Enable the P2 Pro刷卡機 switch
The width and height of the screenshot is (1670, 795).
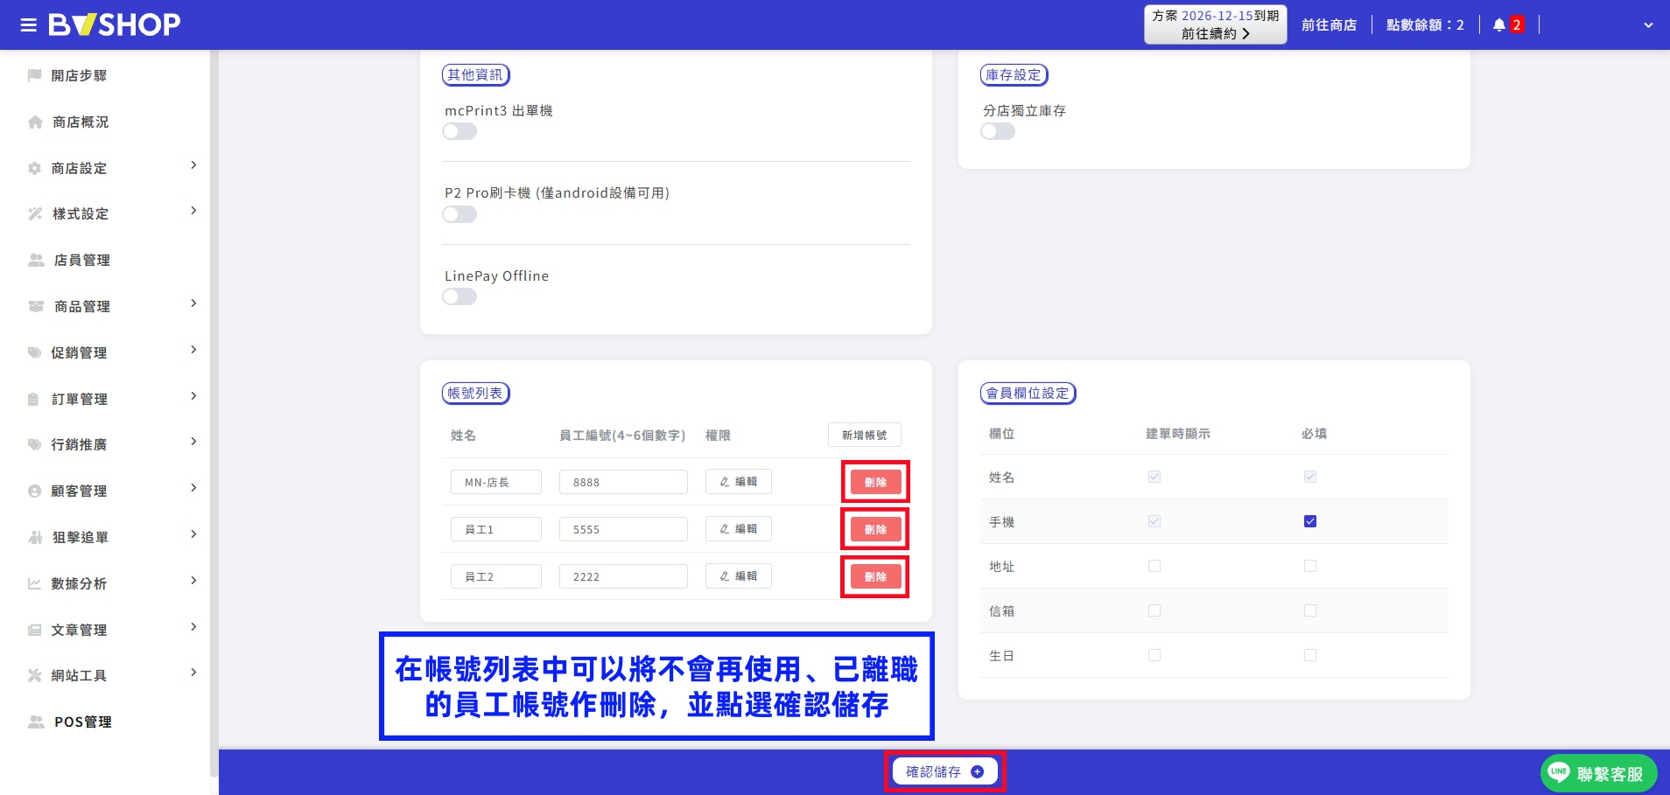460,214
